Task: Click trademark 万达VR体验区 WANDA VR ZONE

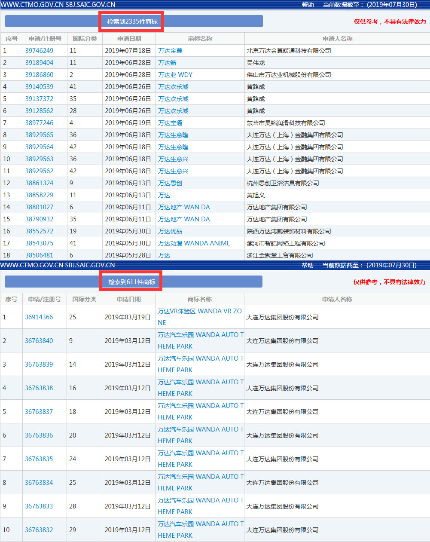Action: [200, 317]
